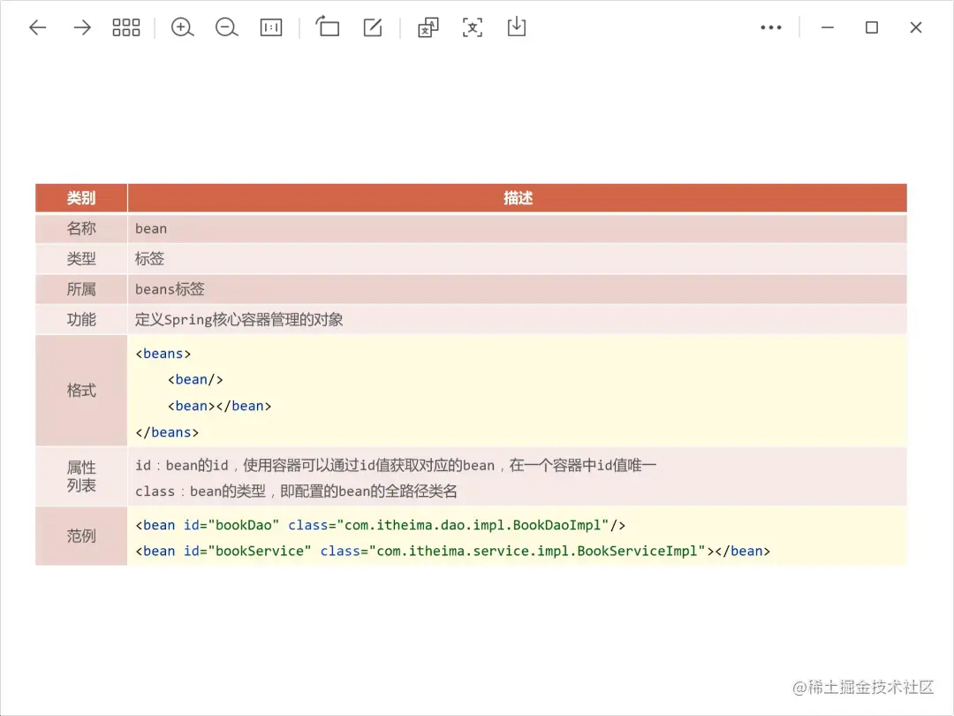Click the self-closing <bean/> line
This screenshot has width=954, height=716.
pyautogui.click(x=195, y=380)
